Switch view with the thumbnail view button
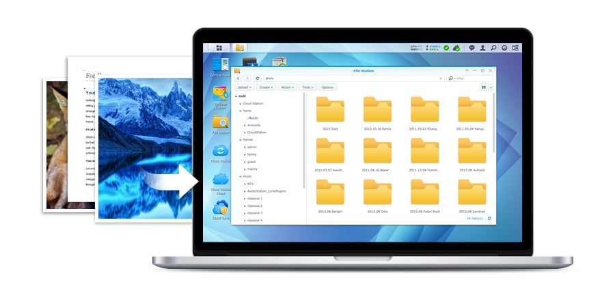Image resolution: width=615 pixels, height=301 pixels. coord(483,87)
